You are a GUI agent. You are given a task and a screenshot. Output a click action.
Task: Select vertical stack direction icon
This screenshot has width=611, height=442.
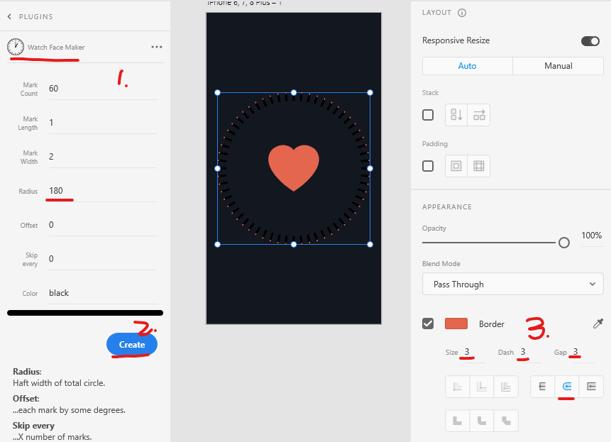456,115
